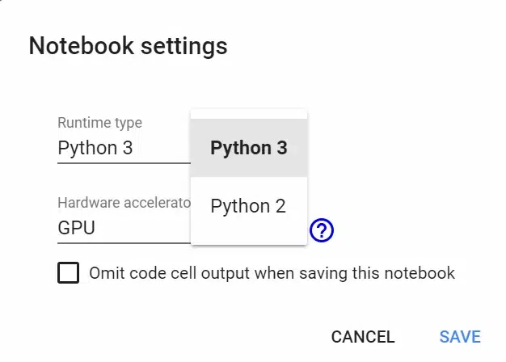Image resolution: width=506 pixels, height=362 pixels.
Task: Click the Notebook settings dialog title
Action: pos(128,46)
